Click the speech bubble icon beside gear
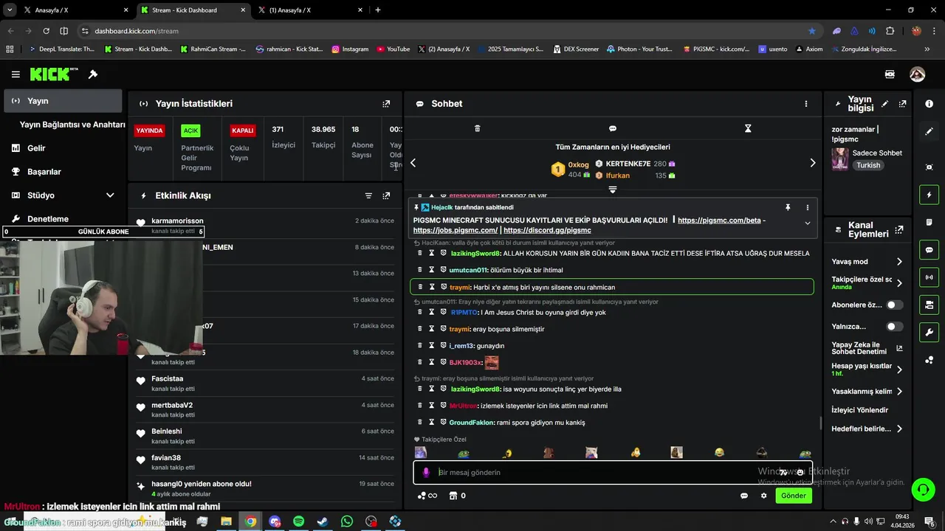The height and width of the screenshot is (531, 945). 744,496
